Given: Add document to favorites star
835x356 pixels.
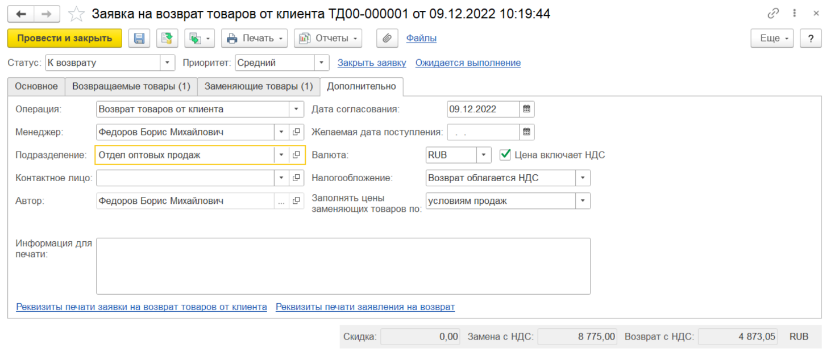Looking at the screenshot, I should coord(76,14).
